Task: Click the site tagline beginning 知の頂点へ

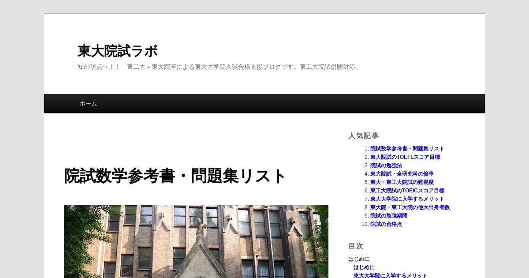Action: click(x=220, y=67)
